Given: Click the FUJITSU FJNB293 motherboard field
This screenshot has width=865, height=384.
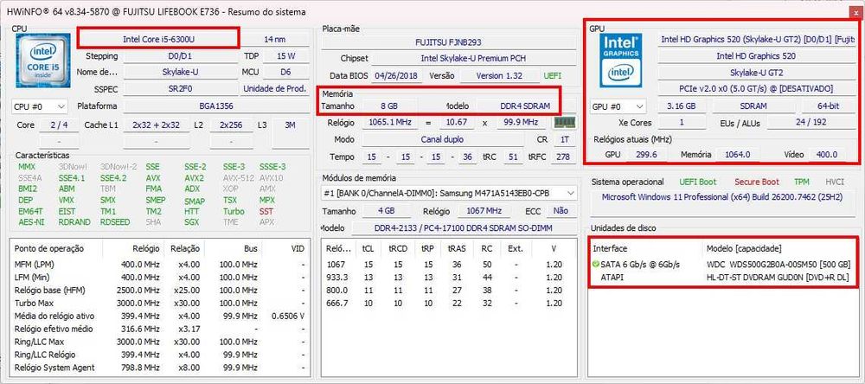Looking at the screenshot, I should pyautogui.click(x=448, y=42).
